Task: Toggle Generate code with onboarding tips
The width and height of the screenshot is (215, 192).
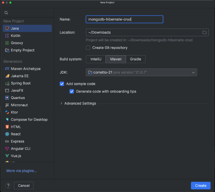Action: [x=72, y=92]
